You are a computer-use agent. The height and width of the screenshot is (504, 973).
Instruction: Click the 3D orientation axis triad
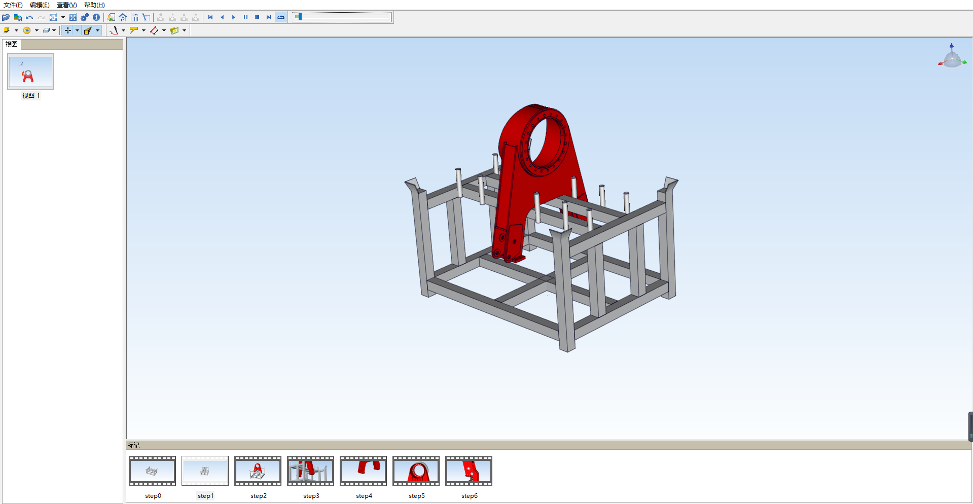coord(952,56)
